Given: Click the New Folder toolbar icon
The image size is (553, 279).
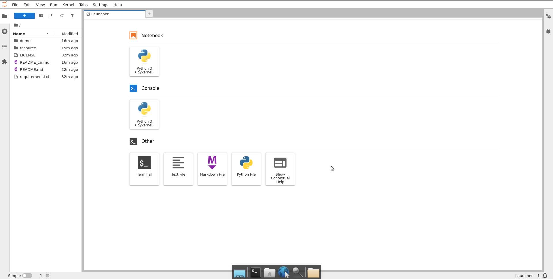Looking at the screenshot, I should pos(41,16).
